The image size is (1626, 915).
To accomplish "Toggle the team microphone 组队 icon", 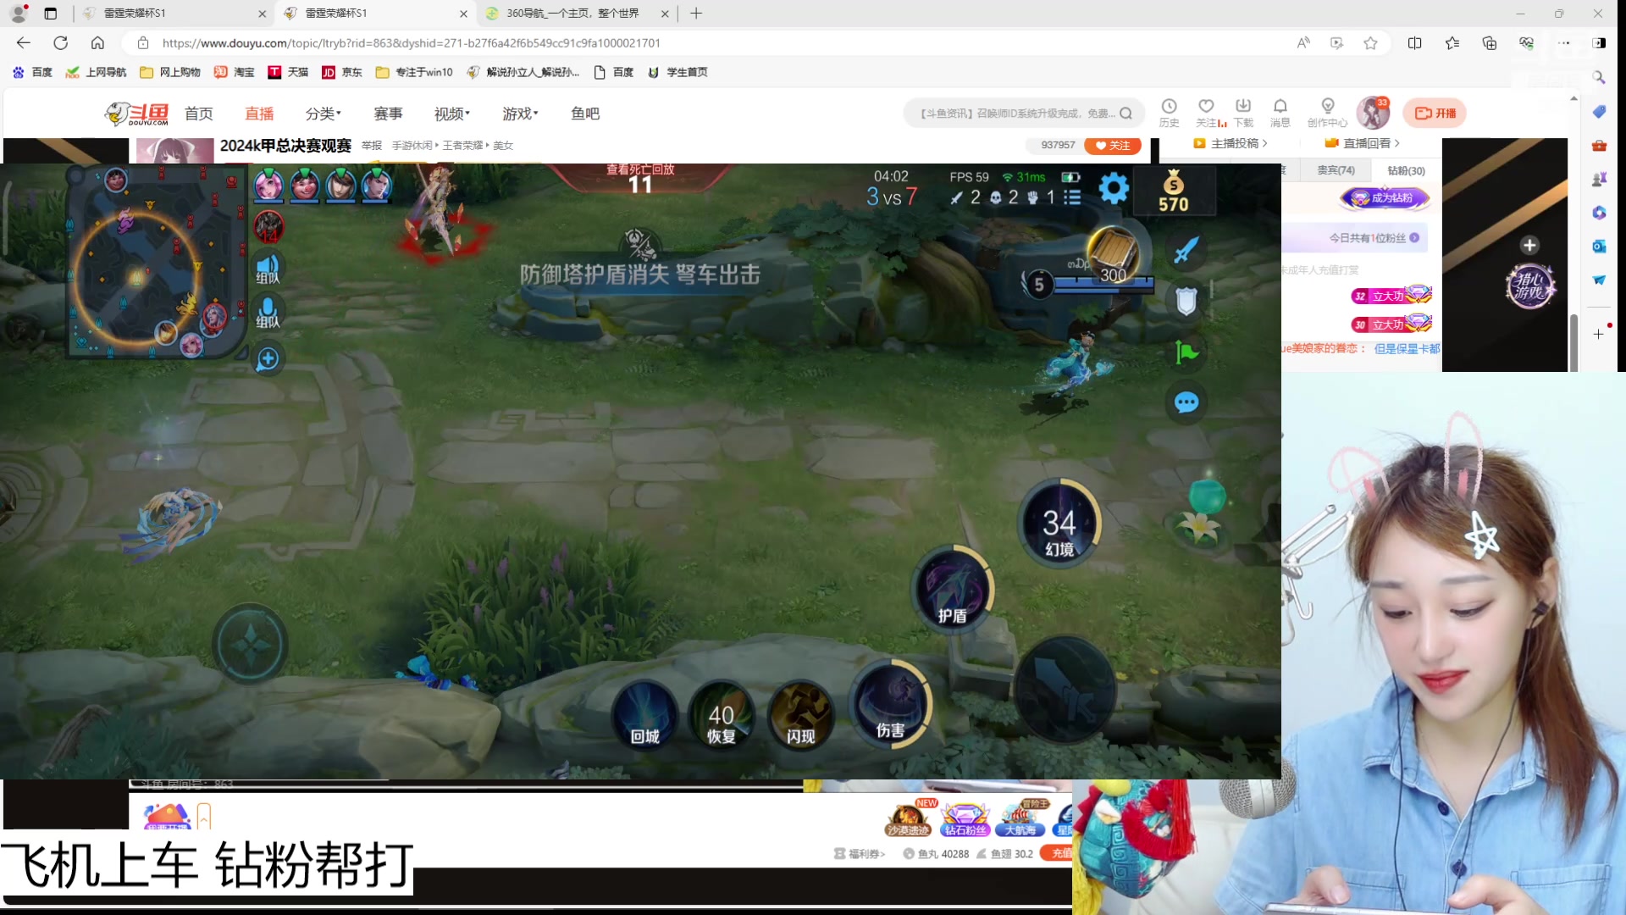I will point(268,312).
